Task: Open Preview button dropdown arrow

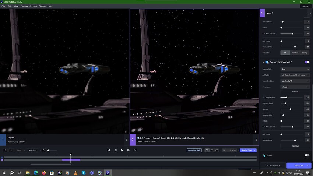Action: tap(255, 150)
